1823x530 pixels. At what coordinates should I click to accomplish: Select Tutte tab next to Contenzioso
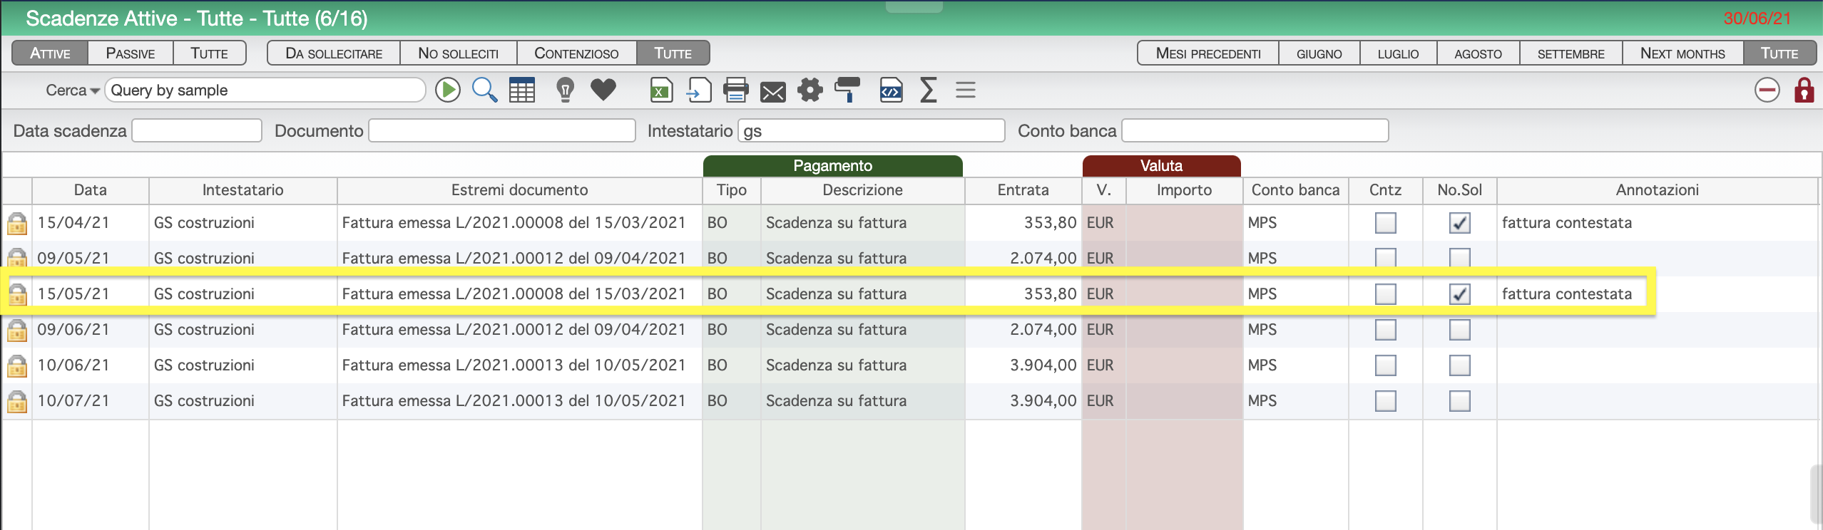[673, 53]
